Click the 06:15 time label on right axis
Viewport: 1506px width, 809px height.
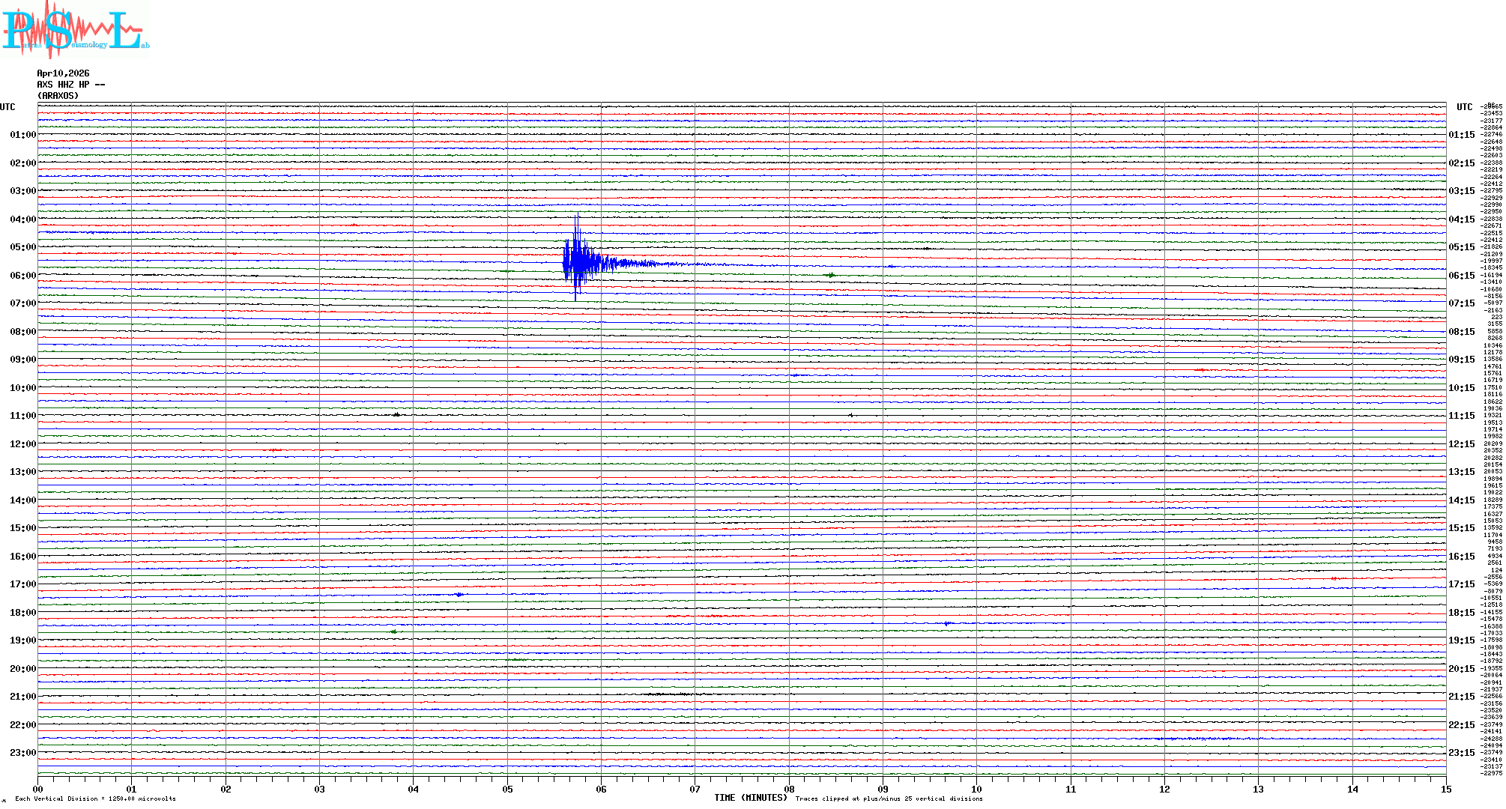pos(1461,276)
